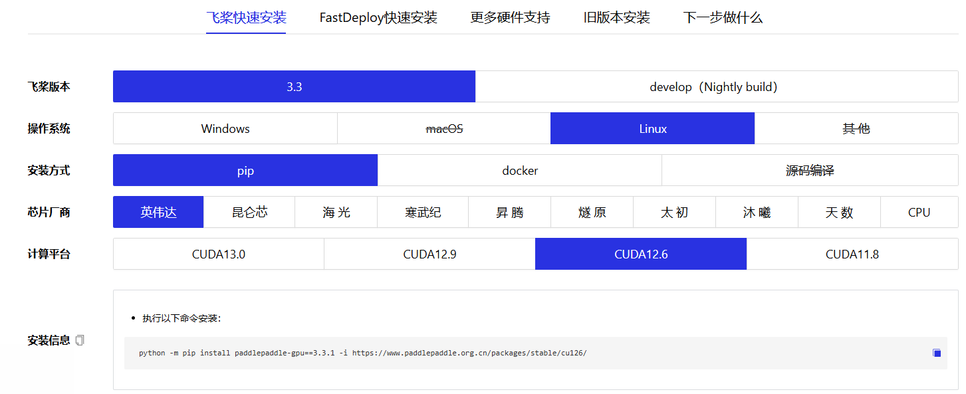Select 昇腾 chip vendor
966x394 pixels.
510,212
